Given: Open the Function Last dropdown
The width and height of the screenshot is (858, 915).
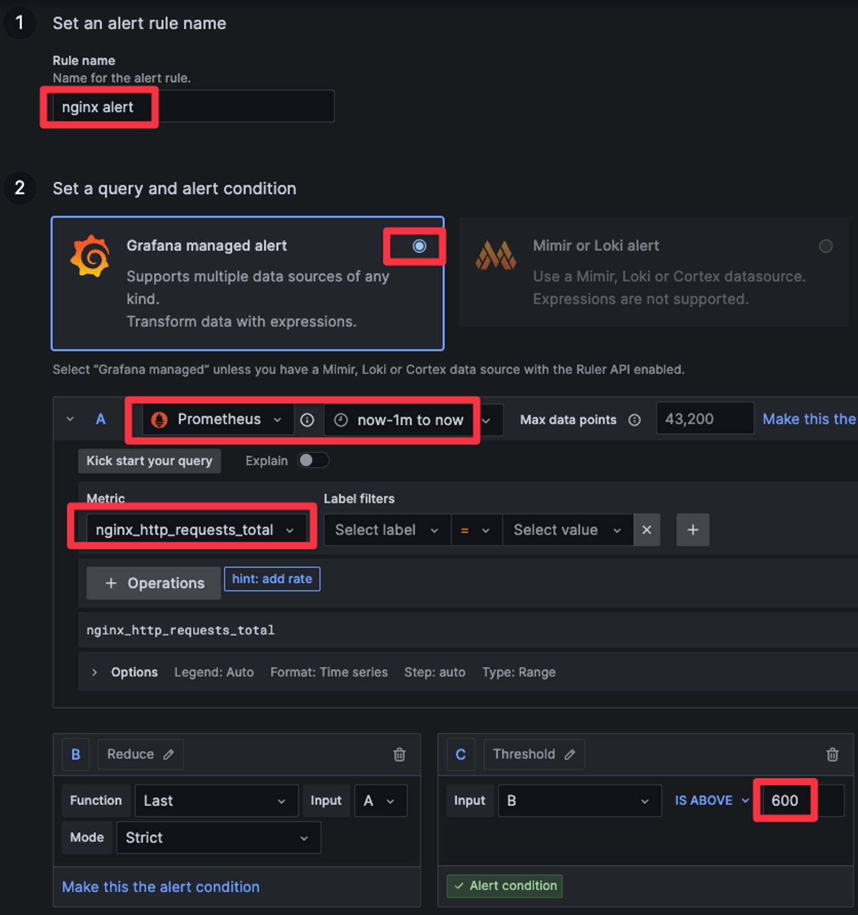Looking at the screenshot, I should coord(216,801).
